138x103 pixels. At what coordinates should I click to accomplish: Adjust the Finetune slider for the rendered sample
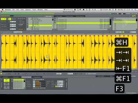(40, 86)
